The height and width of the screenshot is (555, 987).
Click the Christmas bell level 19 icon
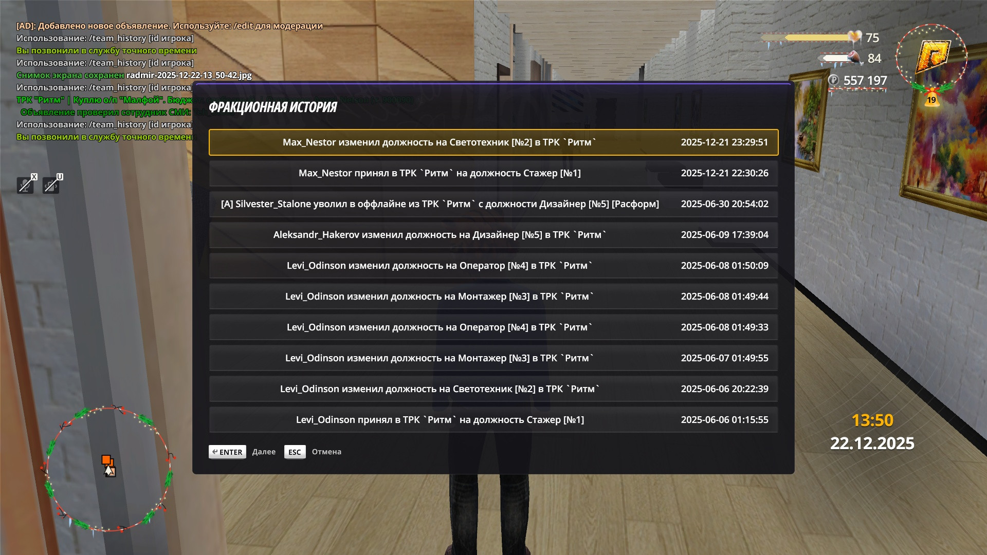coord(931,99)
